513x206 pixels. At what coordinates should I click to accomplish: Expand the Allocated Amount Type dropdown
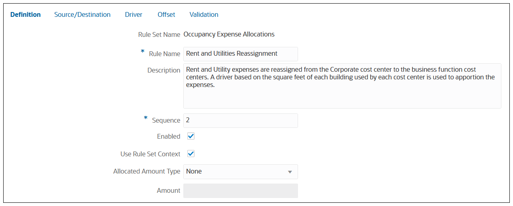click(x=240, y=172)
